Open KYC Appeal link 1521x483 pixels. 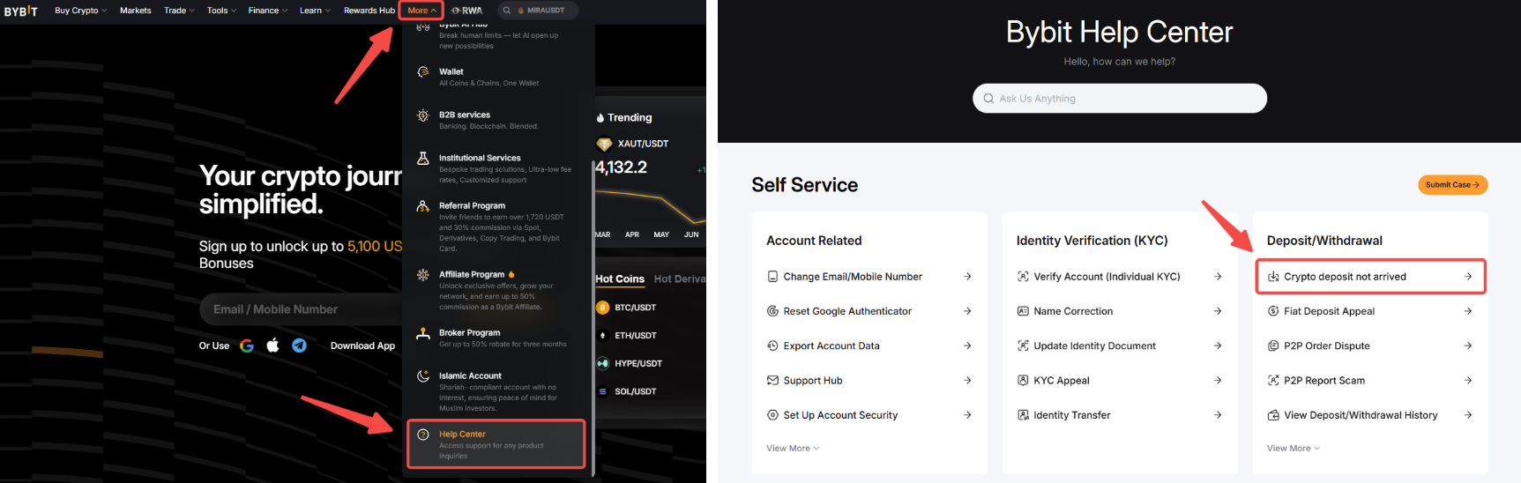coord(1120,381)
